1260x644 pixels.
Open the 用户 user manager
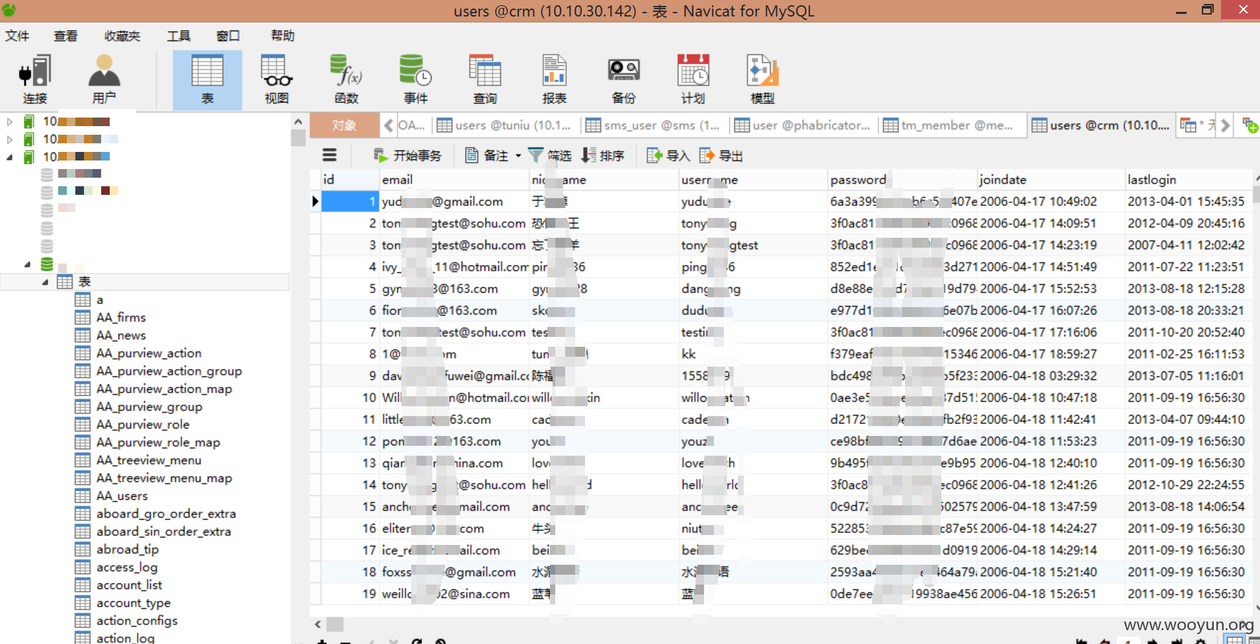pos(104,80)
